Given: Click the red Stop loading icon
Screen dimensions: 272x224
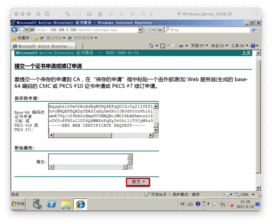Looking at the screenshot, I should pyautogui.click(x=160, y=30).
